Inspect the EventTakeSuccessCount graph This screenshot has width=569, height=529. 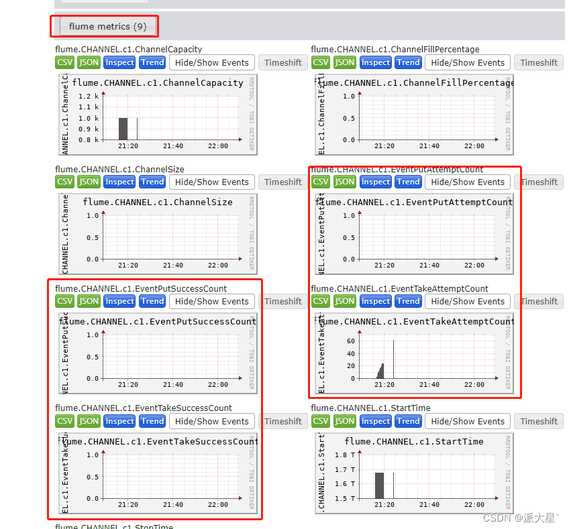point(119,421)
